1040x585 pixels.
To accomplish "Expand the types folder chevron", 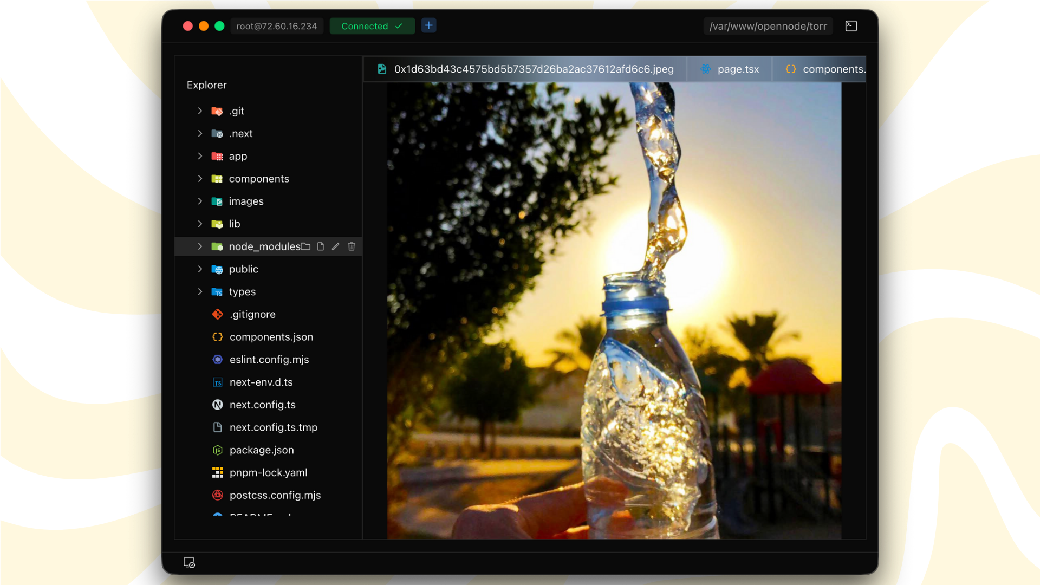I will point(200,292).
